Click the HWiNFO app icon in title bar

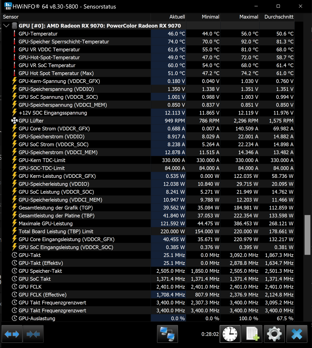[x=8, y=6]
